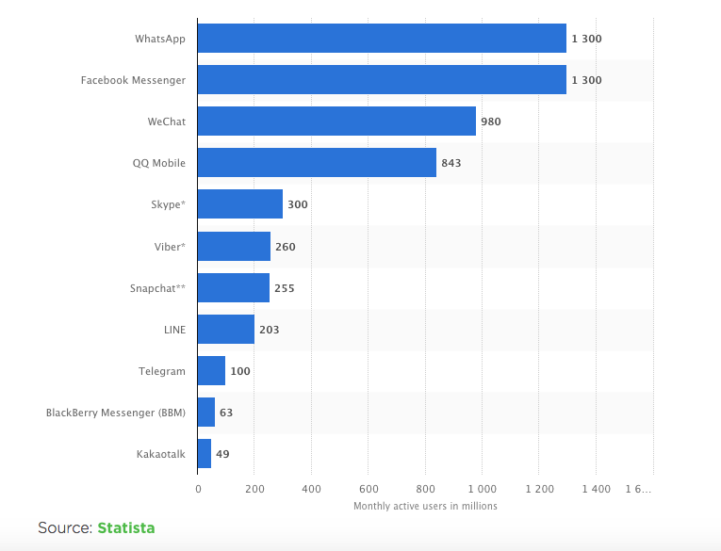721x551 pixels.
Task: Click the 203 value label
Action: click(x=269, y=330)
